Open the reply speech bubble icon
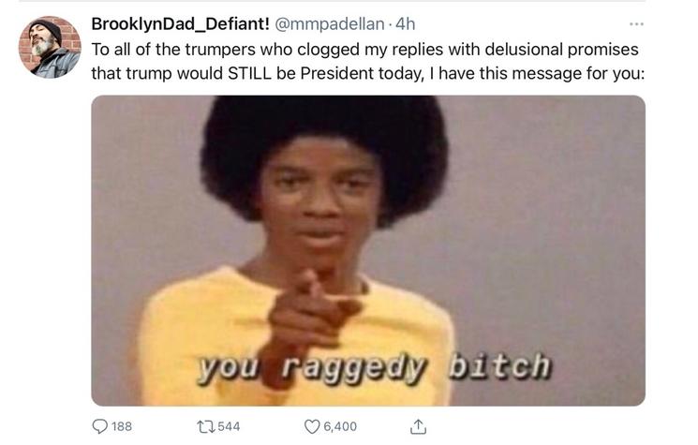The image size is (698, 445). click(x=99, y=426)
